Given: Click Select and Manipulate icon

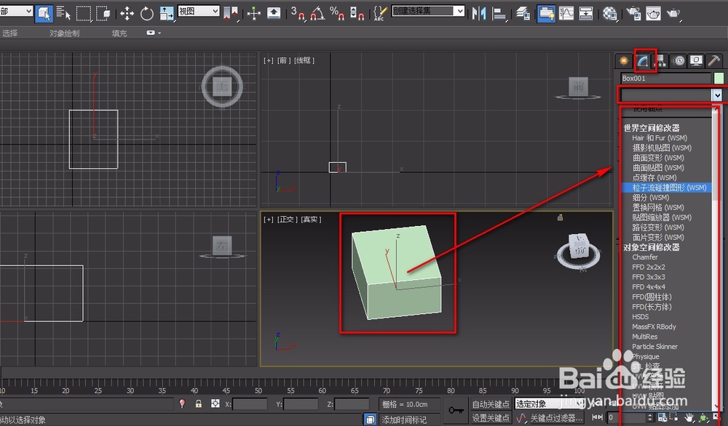Looking at the screenshot, I should tap(253, 13).
